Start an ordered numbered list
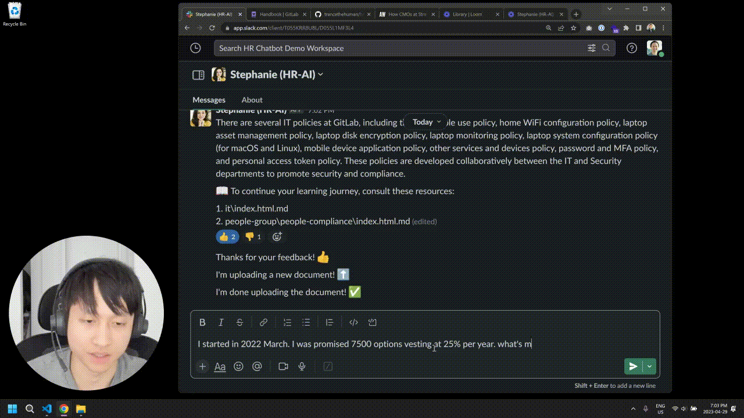Viewport: 744px width, 418px height. (287, 322)
